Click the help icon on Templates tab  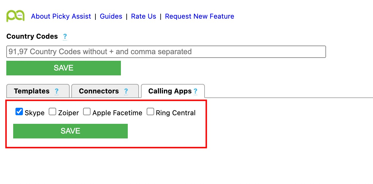tap(56, 91)
